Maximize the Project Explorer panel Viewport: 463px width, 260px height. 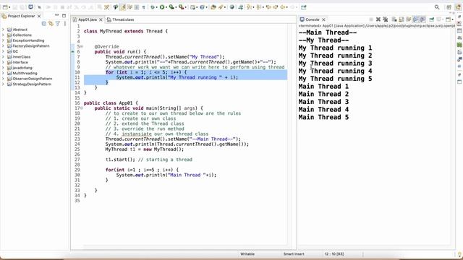coord(64,16)
